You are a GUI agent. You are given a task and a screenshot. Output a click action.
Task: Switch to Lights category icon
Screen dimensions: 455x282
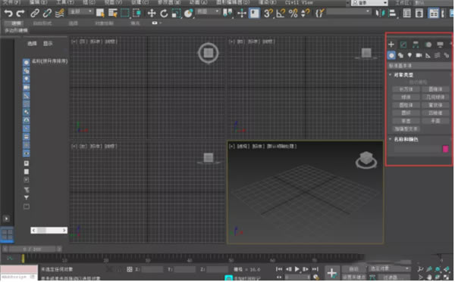click(x=409, y=55)
